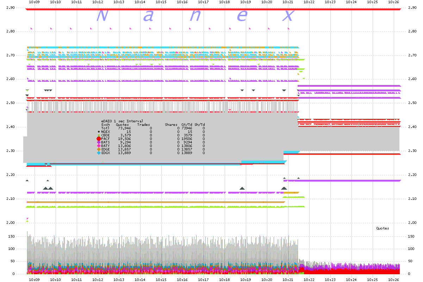Click the 2.50 price label on the left axis
This screenshot has width=423, height=282.
tap(11, 103)
